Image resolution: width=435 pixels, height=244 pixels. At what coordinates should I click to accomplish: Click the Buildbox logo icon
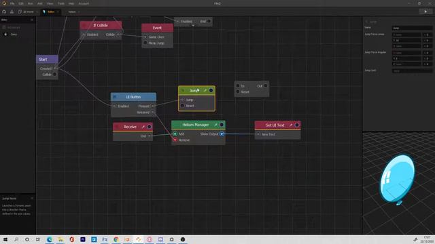click(x=4, y=3)
